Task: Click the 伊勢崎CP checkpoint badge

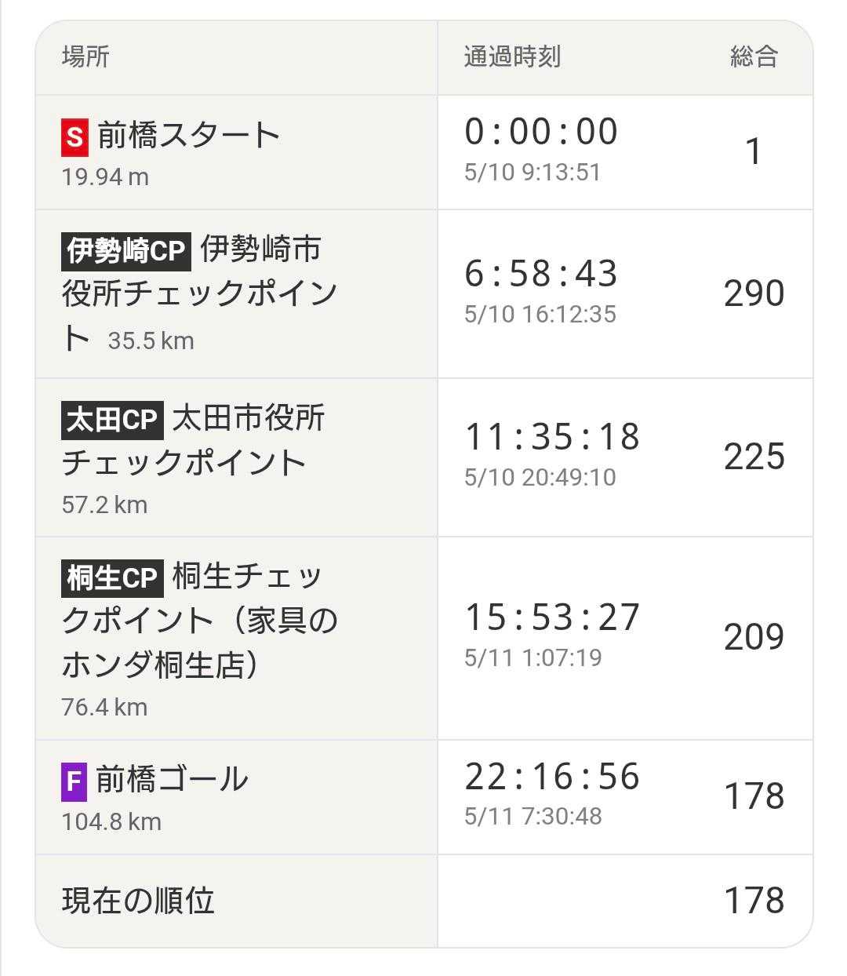Action: (125, 251)
